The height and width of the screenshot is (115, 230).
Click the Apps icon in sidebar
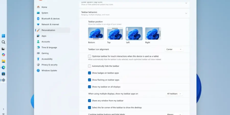tap(38, 36)
